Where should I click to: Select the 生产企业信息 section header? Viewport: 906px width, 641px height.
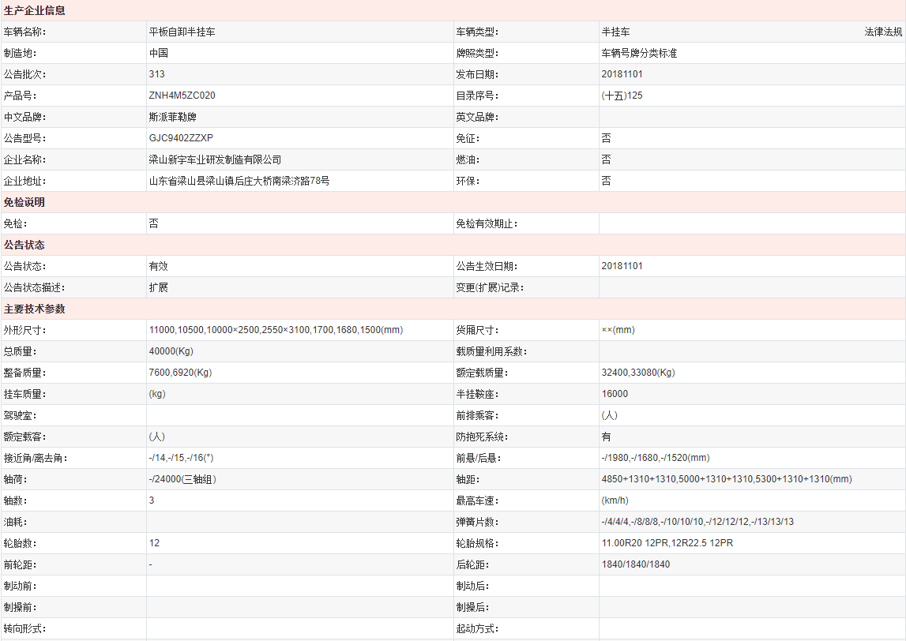(35, 11)
